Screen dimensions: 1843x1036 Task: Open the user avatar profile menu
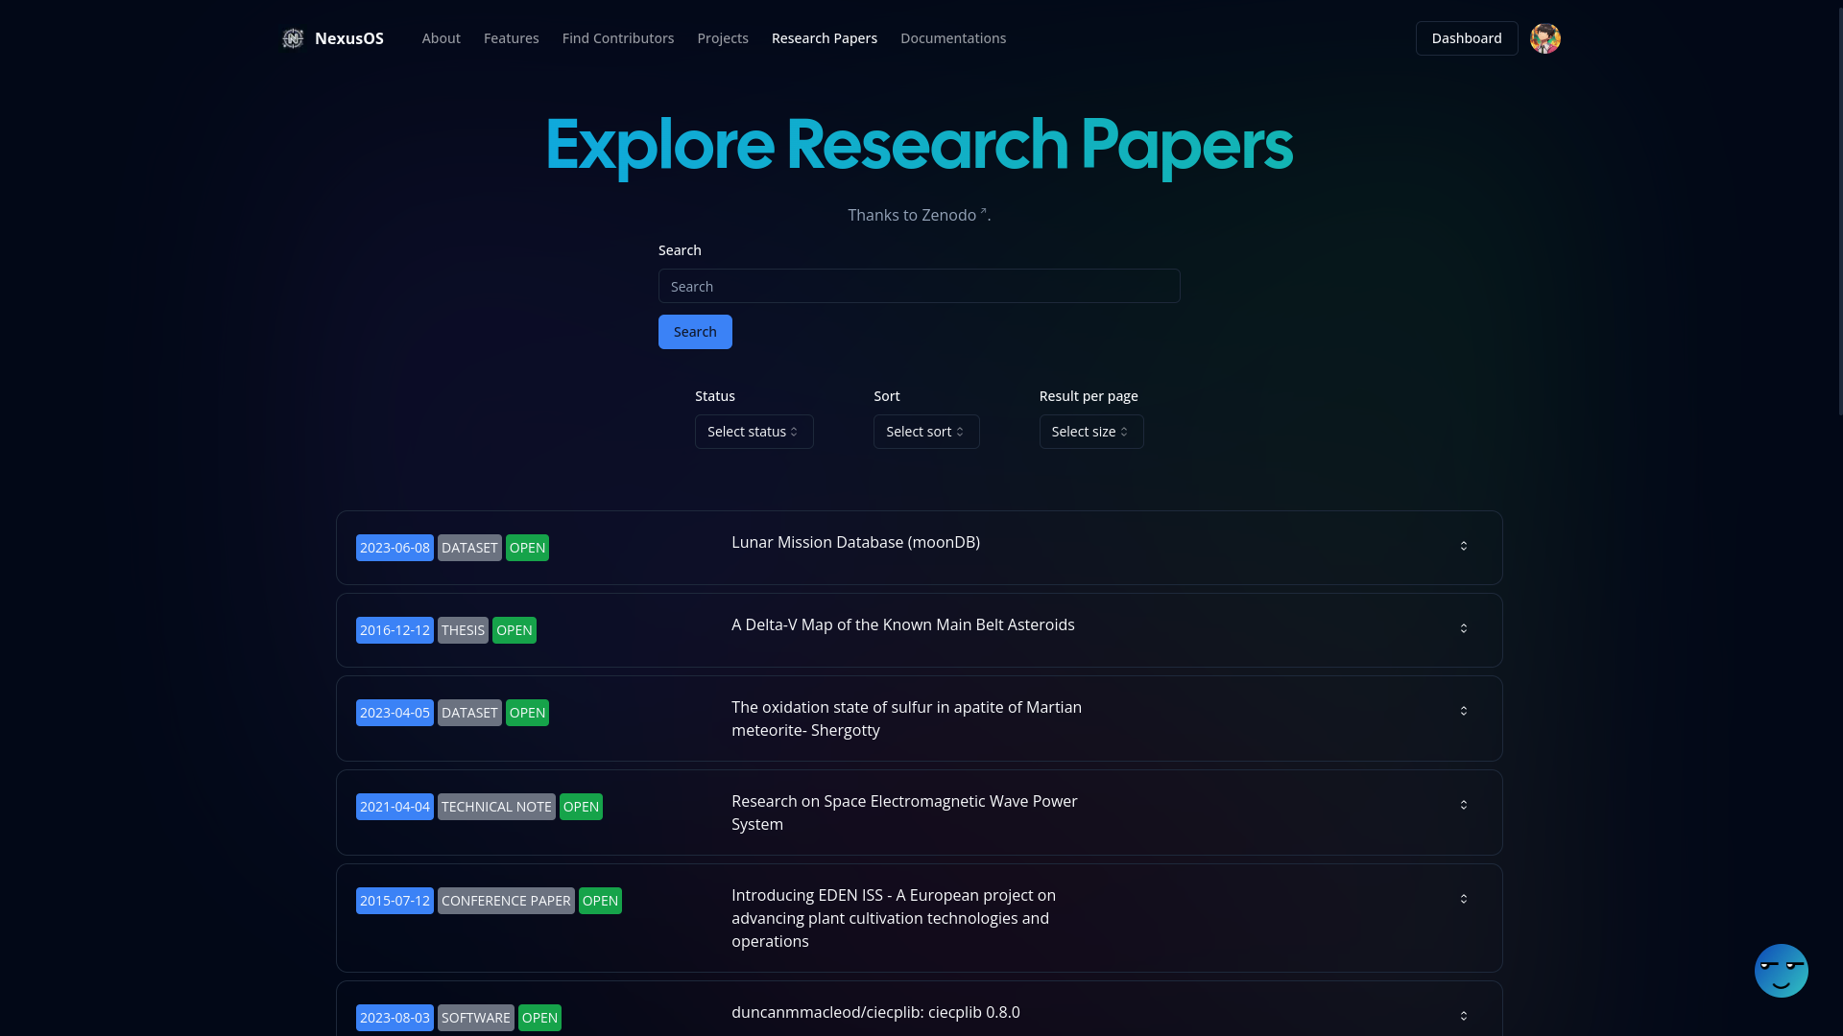[x=1544, y=38]
